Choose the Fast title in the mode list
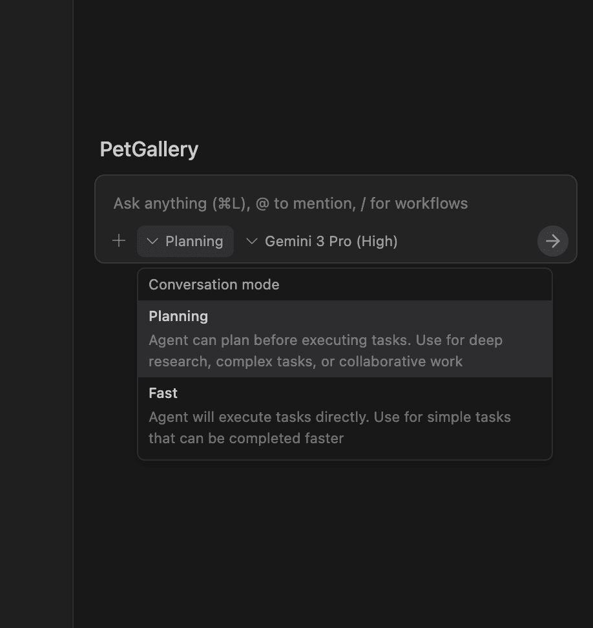This screenshot has width=593, height=628. click(x=163, y=393)
